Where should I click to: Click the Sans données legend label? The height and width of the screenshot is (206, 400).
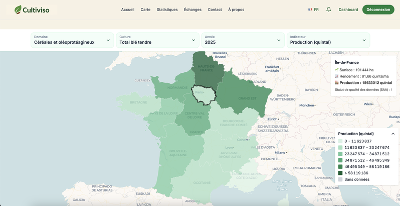(357, 179)
